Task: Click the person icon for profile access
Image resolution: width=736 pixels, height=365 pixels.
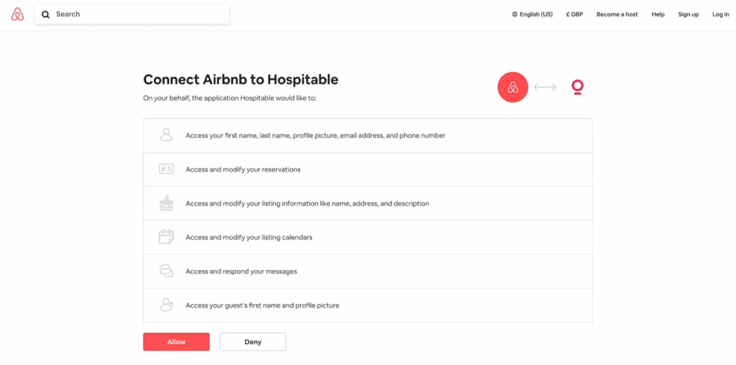Action: pyautogui.click(x=166, y=135)
